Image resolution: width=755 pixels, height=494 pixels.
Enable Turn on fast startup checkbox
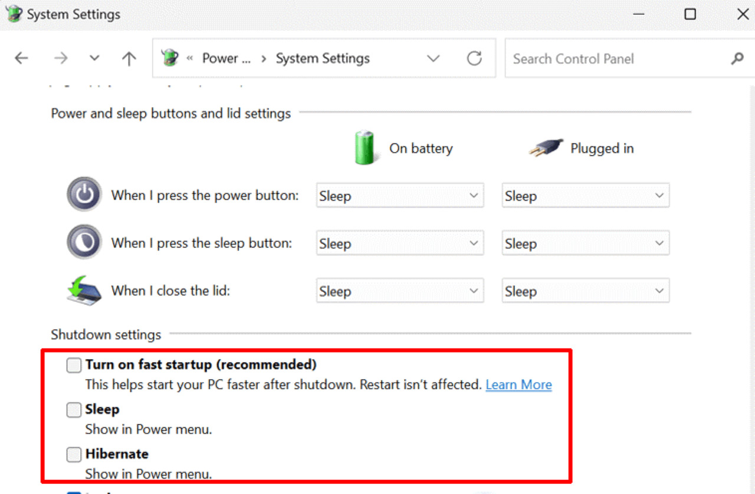74,365
